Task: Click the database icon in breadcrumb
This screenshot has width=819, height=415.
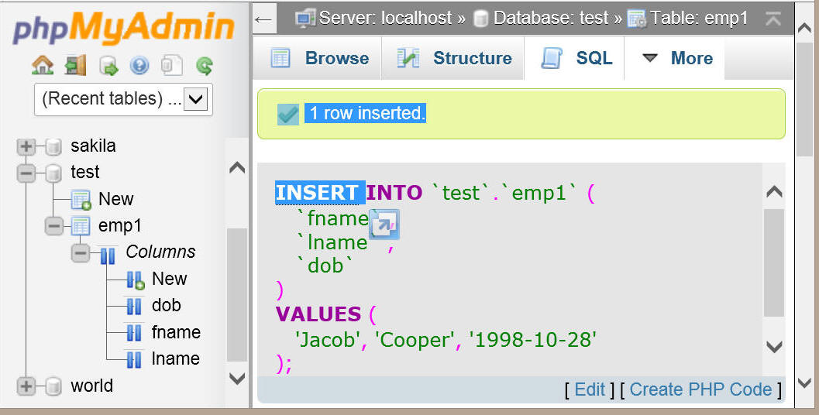Action: pyautogui.click(x=480, y=19)
